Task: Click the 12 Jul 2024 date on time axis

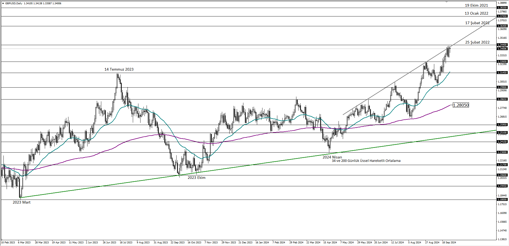Action: click(398, 243)
